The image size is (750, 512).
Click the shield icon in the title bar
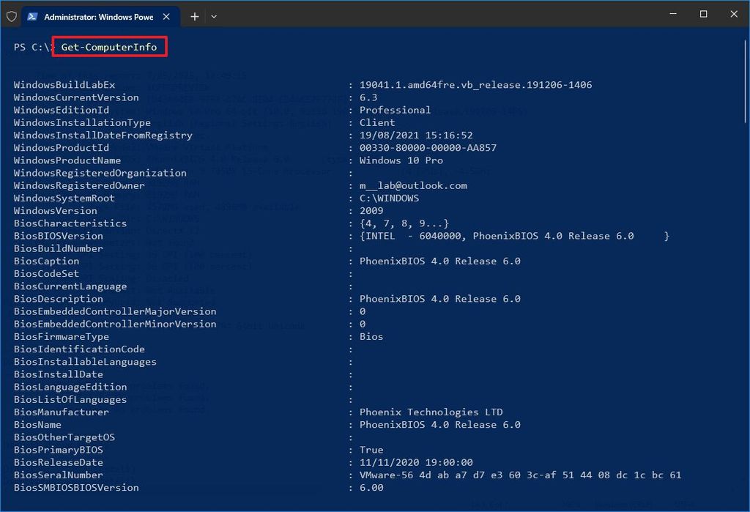(x=12, y=15)
